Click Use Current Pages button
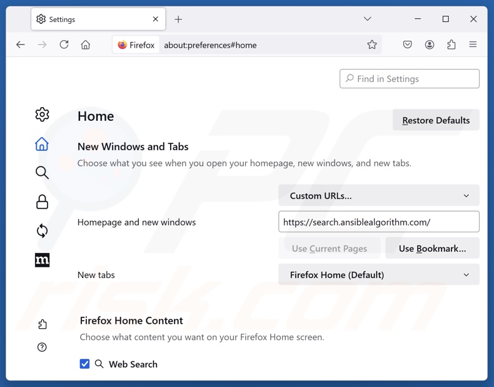 coord(329,249)
